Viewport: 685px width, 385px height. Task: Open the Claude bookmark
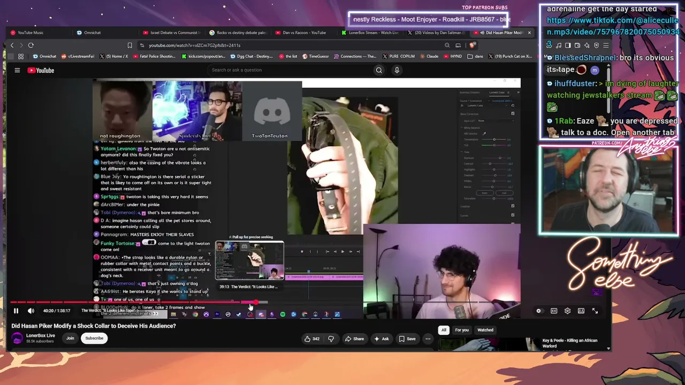(429, 57)
